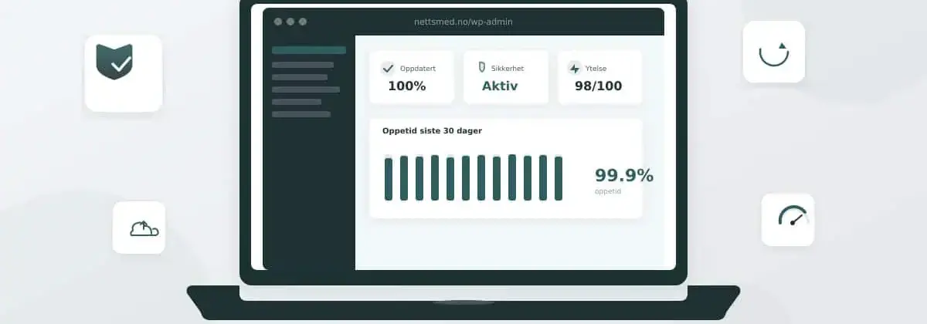Viewport: 927px width, 324px height.
Task: Select the bottom sidebar menu item
Action: (x=301, y=114)
